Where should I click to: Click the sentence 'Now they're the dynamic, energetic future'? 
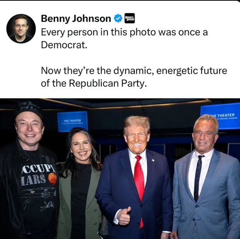click(134, 71)
